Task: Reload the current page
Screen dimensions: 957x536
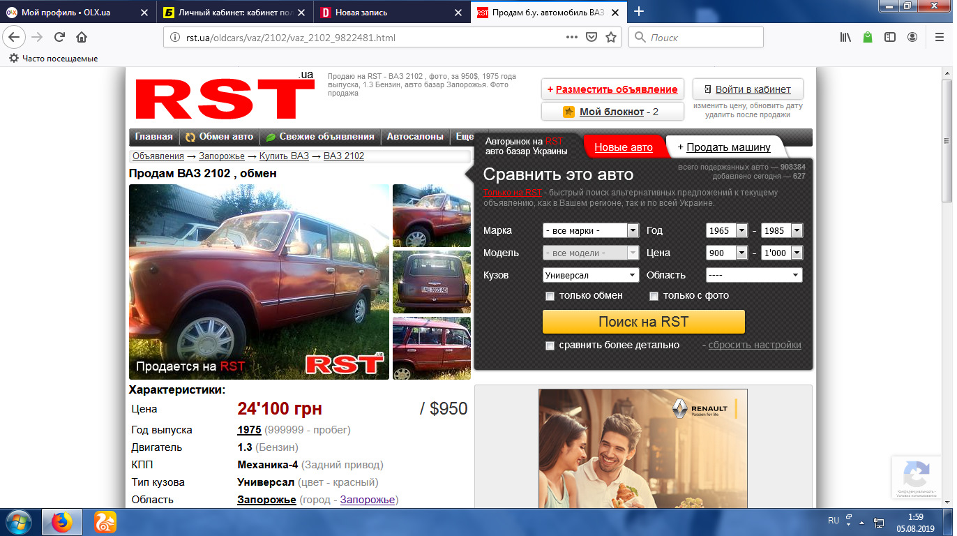Action: coord(59,38)
